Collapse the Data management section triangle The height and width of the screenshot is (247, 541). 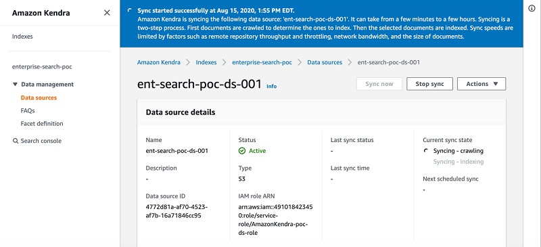coord(15,85)
